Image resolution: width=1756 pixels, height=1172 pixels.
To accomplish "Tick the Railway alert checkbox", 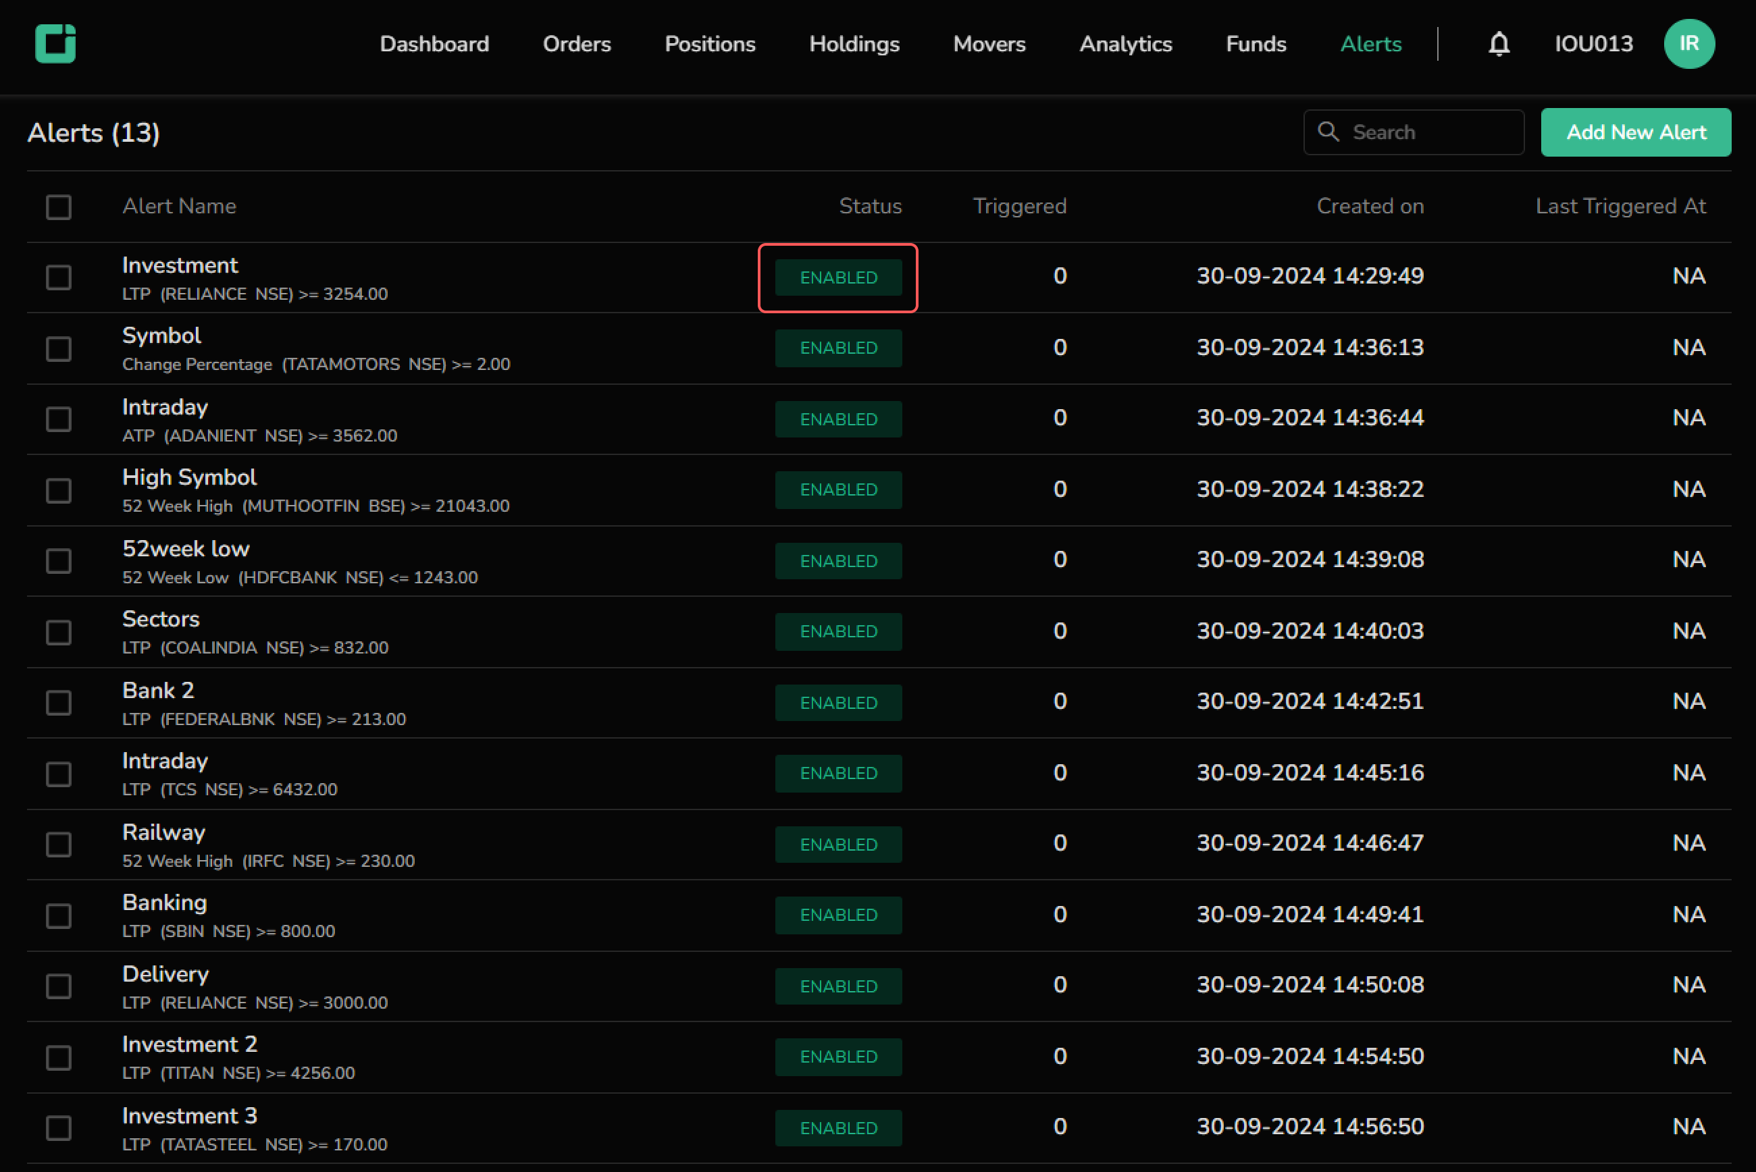I will pyautogui.click(x=58, y=845).
